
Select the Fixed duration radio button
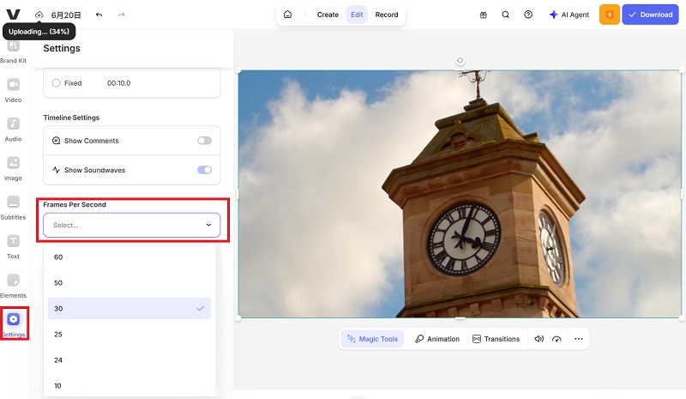pos(57,83)
